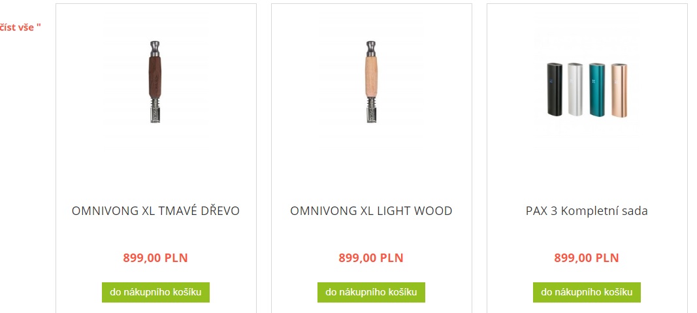Open OMNIVONG XL TMAVÉ DŘEVO product title

pos(155,211)
